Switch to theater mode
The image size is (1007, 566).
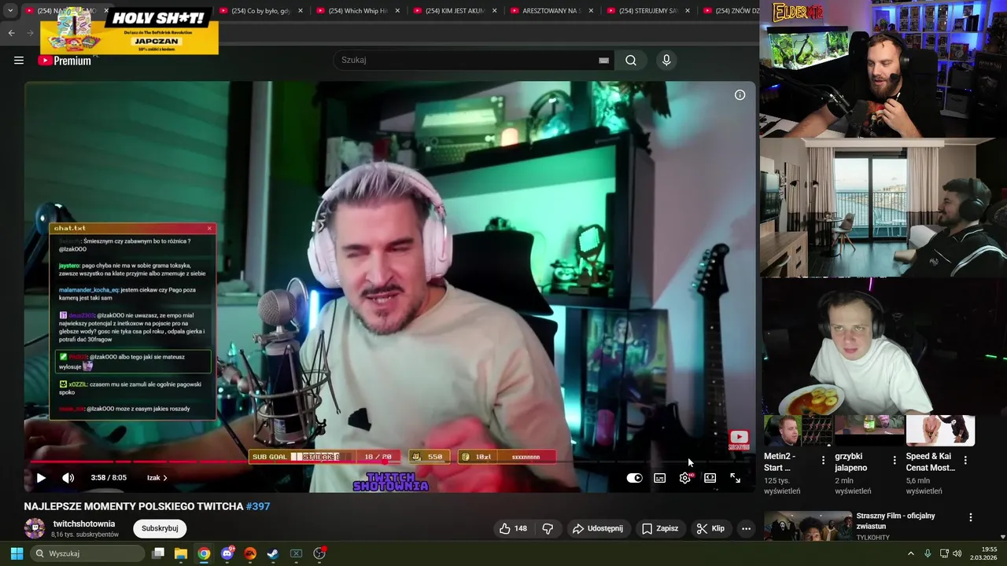tap(710, 478)
